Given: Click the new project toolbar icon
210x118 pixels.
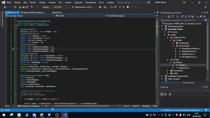Looking at the screenshot, I should (x=15, y=7).
